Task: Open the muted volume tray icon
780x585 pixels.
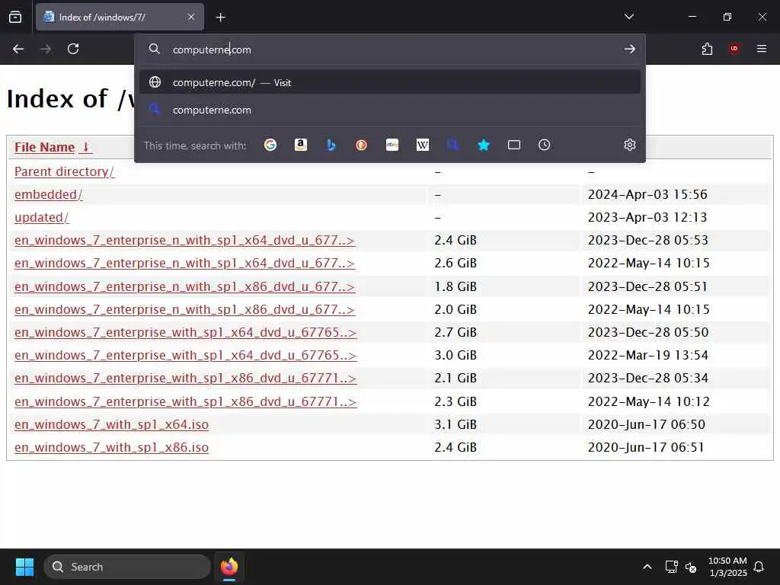Action: pos(691,567)
